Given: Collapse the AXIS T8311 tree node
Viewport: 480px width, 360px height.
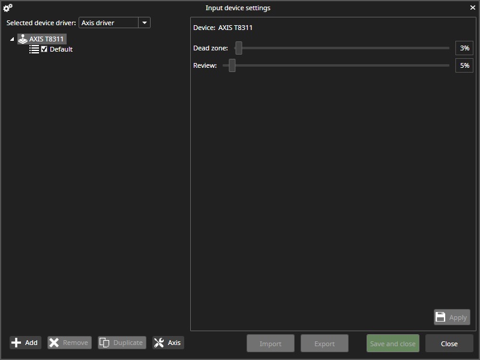Looking at the screenshot, I should click(x=12, y=40).
